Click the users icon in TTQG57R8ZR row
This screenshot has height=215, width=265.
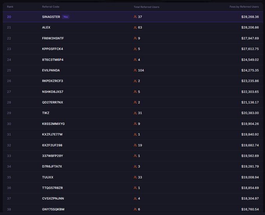pyautogui.click(x=135, y=188)
